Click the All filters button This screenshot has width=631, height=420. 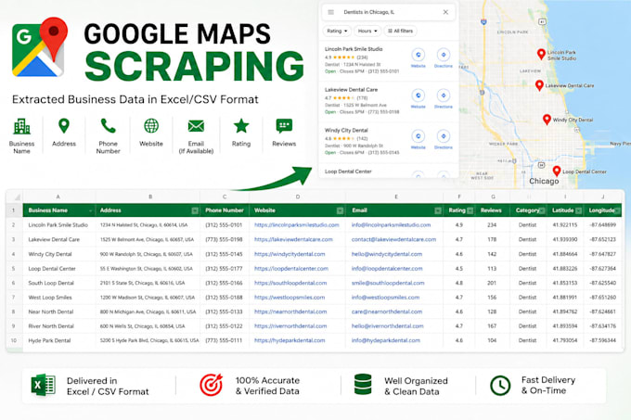(401, 31)
